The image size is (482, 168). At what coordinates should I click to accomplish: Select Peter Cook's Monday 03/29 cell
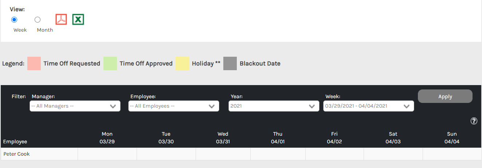click(x=107, y=154)
